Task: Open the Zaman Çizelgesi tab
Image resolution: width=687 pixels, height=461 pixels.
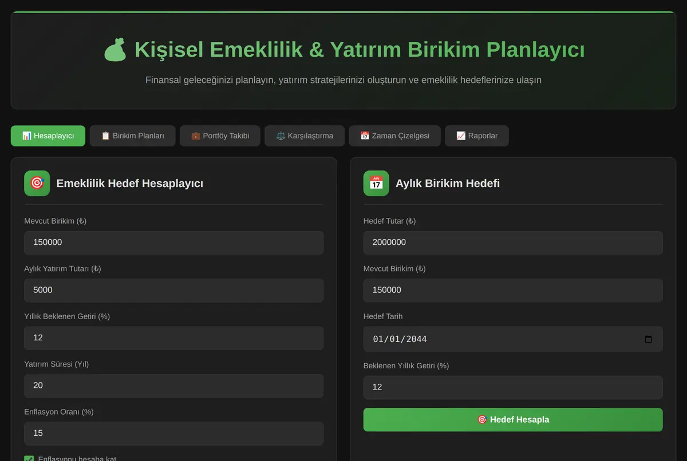Action: click(x=394, y=136)
